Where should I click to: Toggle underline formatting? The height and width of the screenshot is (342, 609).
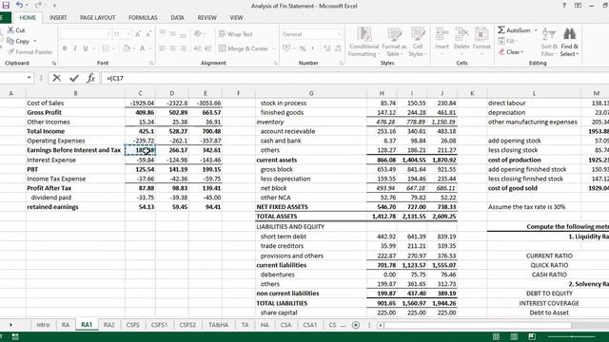tap(86, 48)
